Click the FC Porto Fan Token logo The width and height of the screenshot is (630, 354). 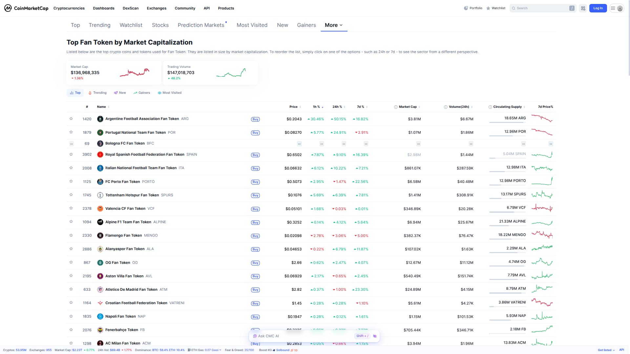100,182
